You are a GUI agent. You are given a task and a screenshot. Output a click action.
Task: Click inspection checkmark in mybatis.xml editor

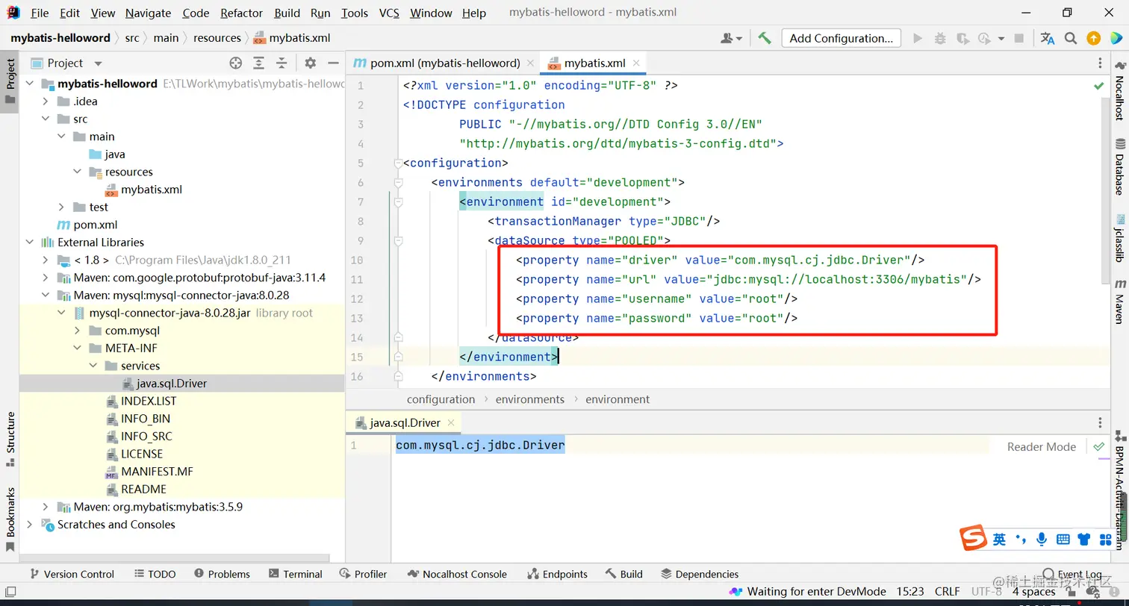(x=1099, y=86)
